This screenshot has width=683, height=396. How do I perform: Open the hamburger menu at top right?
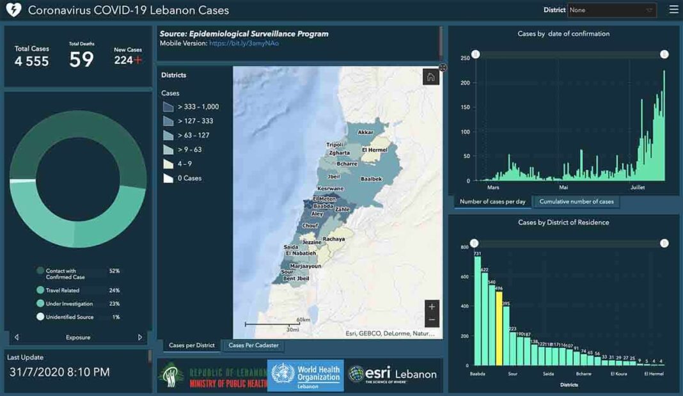(673, 10)
